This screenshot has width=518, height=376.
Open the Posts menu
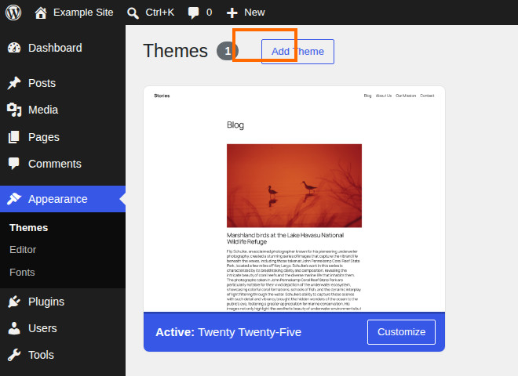pyautogui.click(x=42, y=83)
